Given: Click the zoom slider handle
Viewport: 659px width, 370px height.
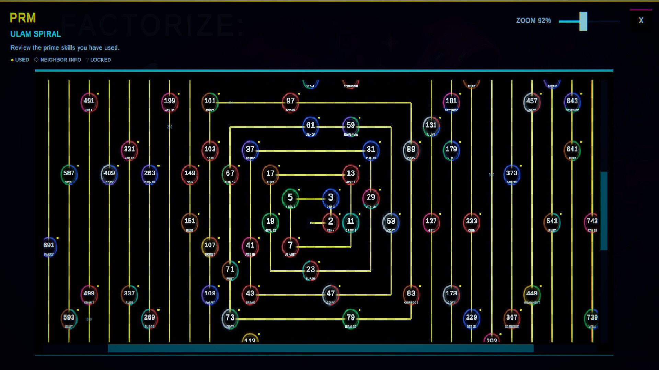Looking at the screenshot, I should [583, 21].
